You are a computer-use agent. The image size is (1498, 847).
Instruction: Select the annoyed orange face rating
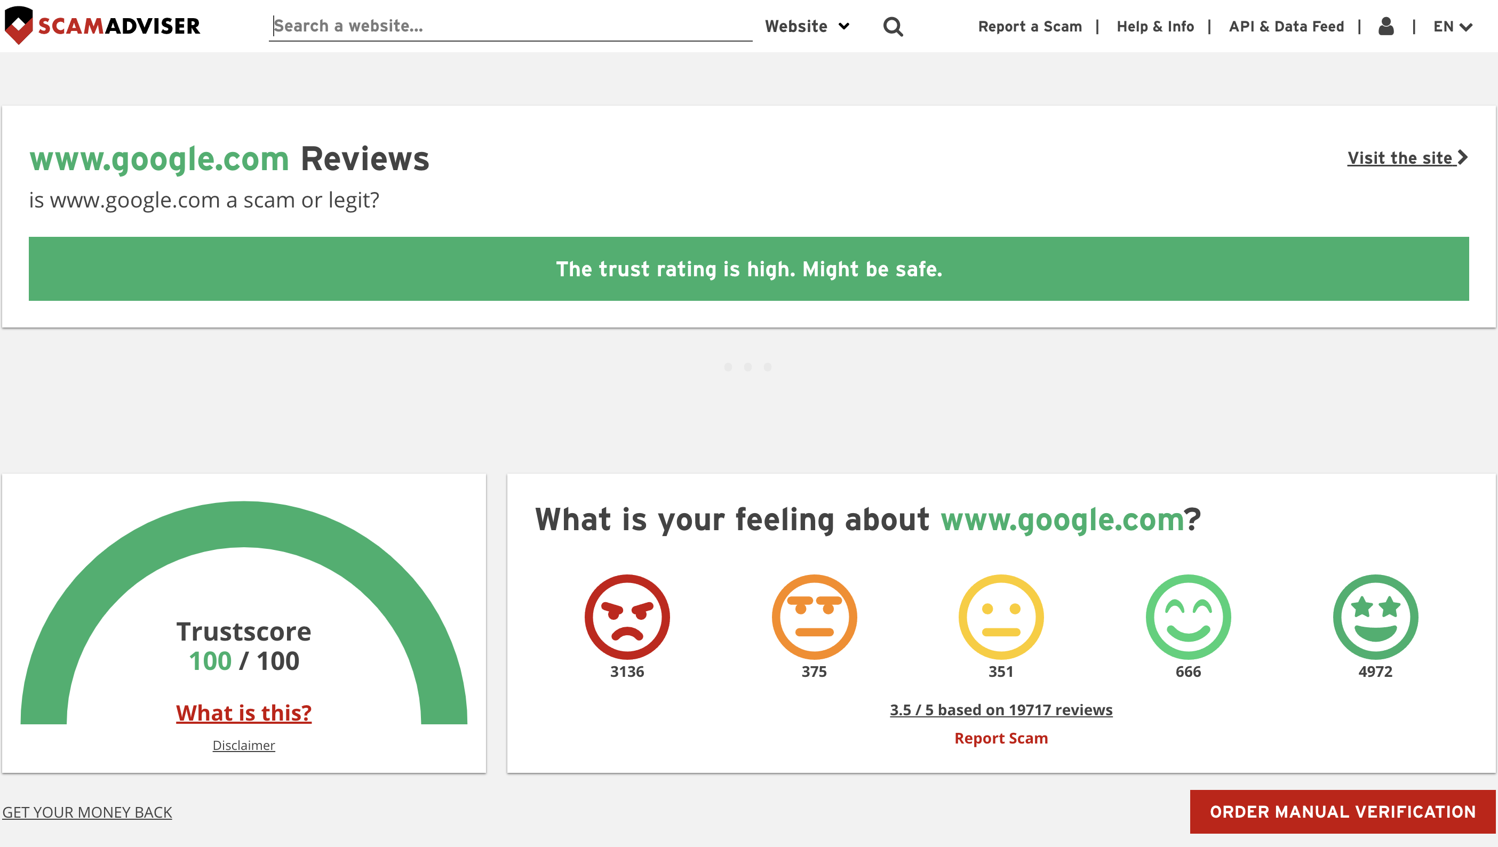pos(814,617)
